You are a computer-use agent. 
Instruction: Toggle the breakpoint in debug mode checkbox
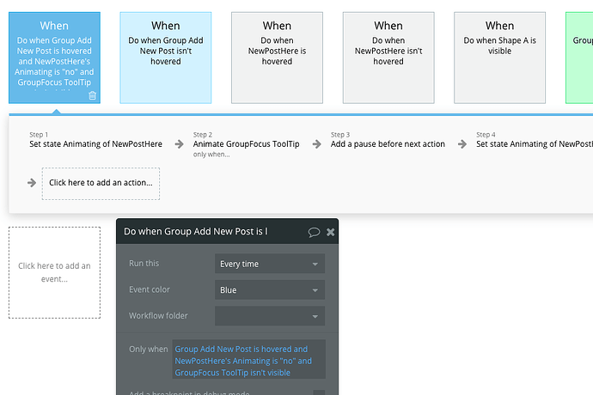click(x=319, y=392)
